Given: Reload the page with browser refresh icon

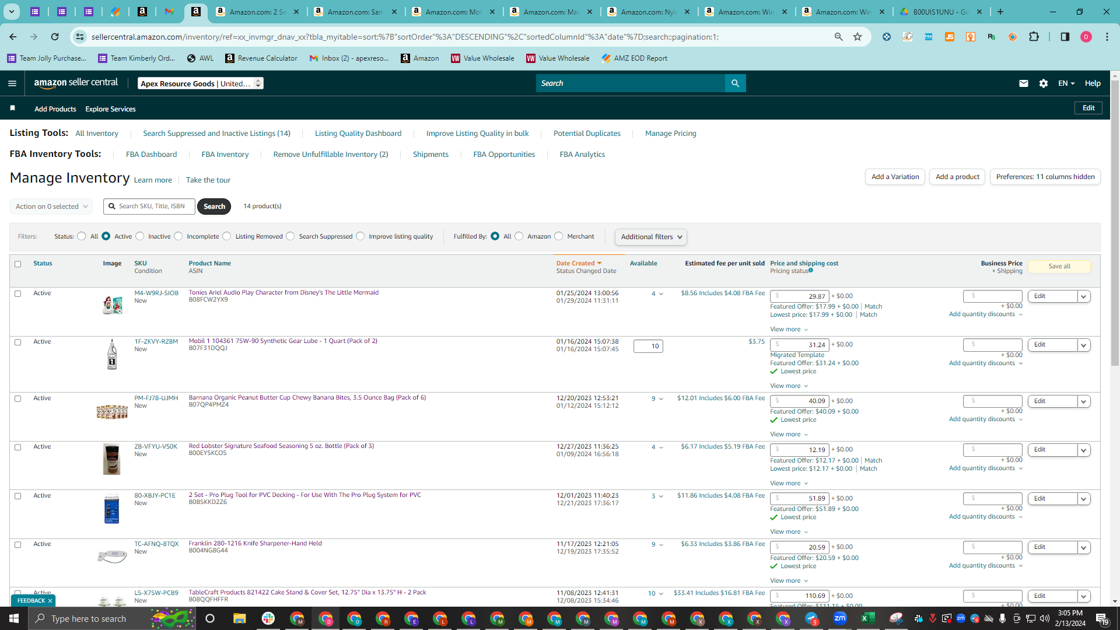Looking at the screenshot, I should coord(55,37).
